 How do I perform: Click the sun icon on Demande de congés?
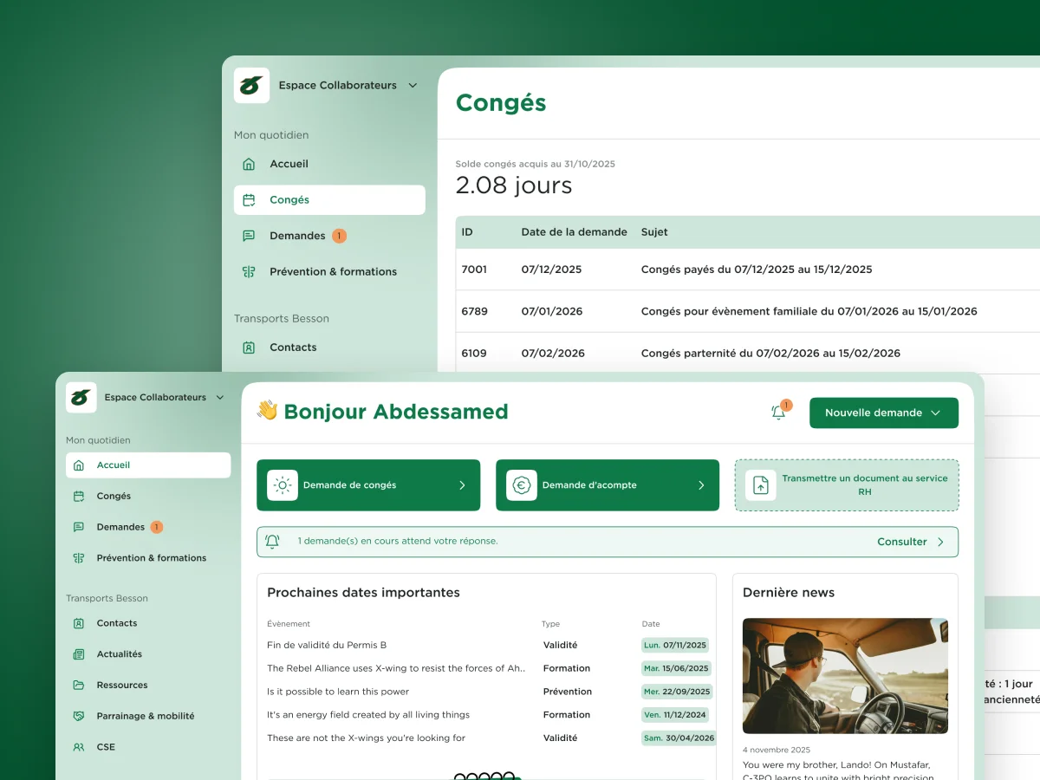click(x=283, y=485)
